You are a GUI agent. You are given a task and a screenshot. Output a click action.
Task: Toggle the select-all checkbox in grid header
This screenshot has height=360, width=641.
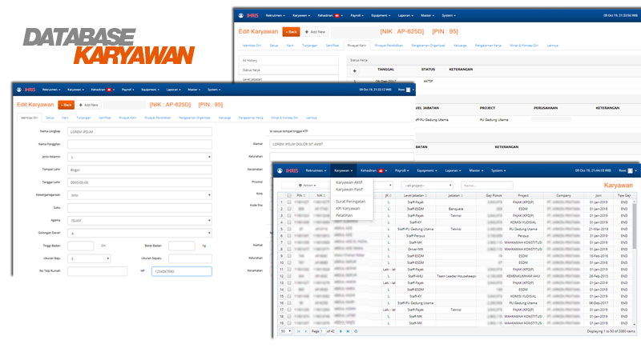[289, 194]
